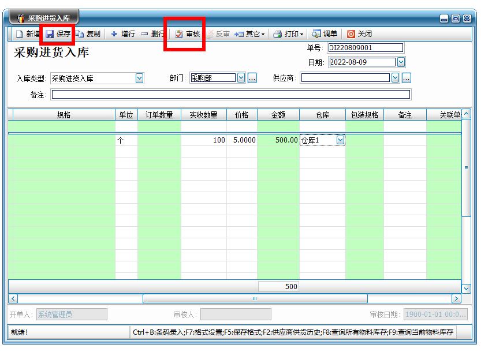Viewport: 492px width, 352px height.
Task: Click the 关联单 column header
Action: (444, 115)
